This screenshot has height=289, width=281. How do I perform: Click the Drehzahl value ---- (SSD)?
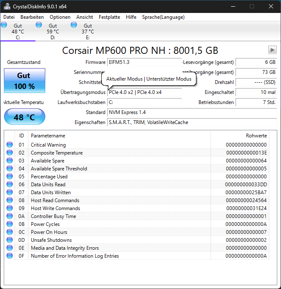[x=256, y=82]
